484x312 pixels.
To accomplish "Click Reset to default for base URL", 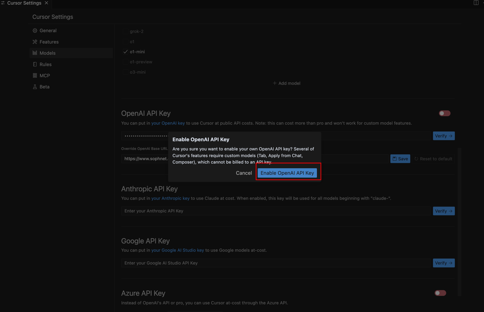I will [433, 159].
